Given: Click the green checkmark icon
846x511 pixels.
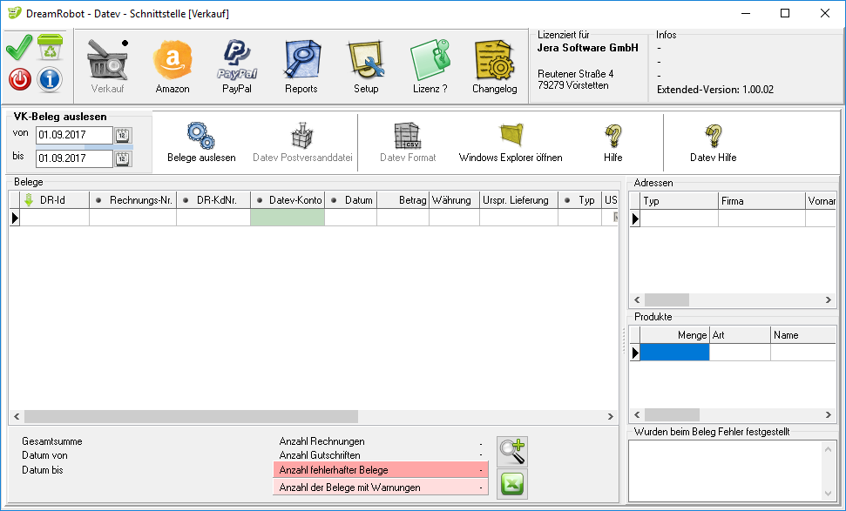Looking at the screenshot, I should 19,48.
